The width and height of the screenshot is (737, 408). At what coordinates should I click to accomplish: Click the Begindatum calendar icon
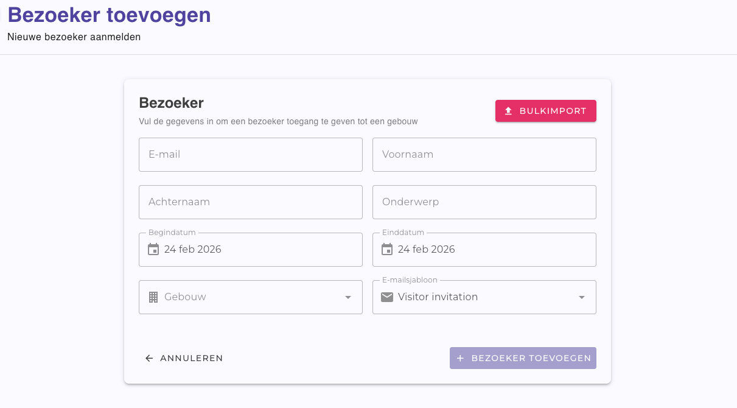pyautogui.click(x=153, y=249)
